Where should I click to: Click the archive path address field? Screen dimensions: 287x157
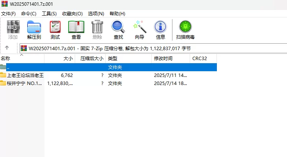[153, 48]
